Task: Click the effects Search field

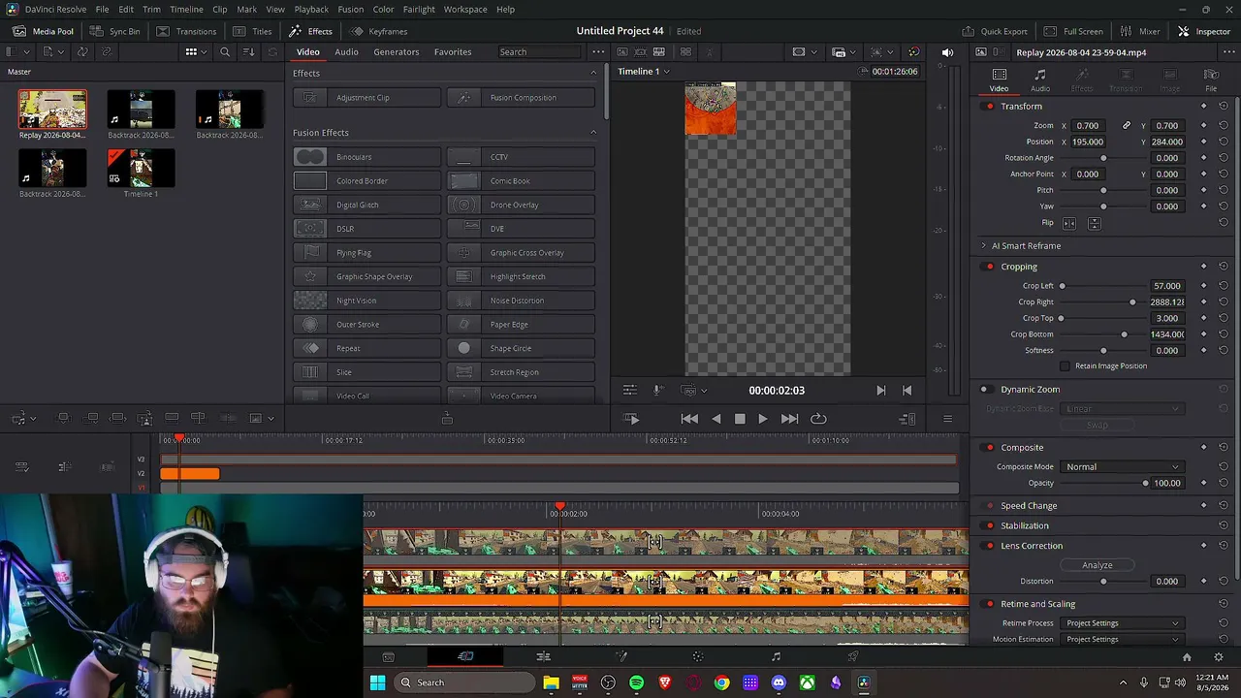Action: (x=538, y=52)
